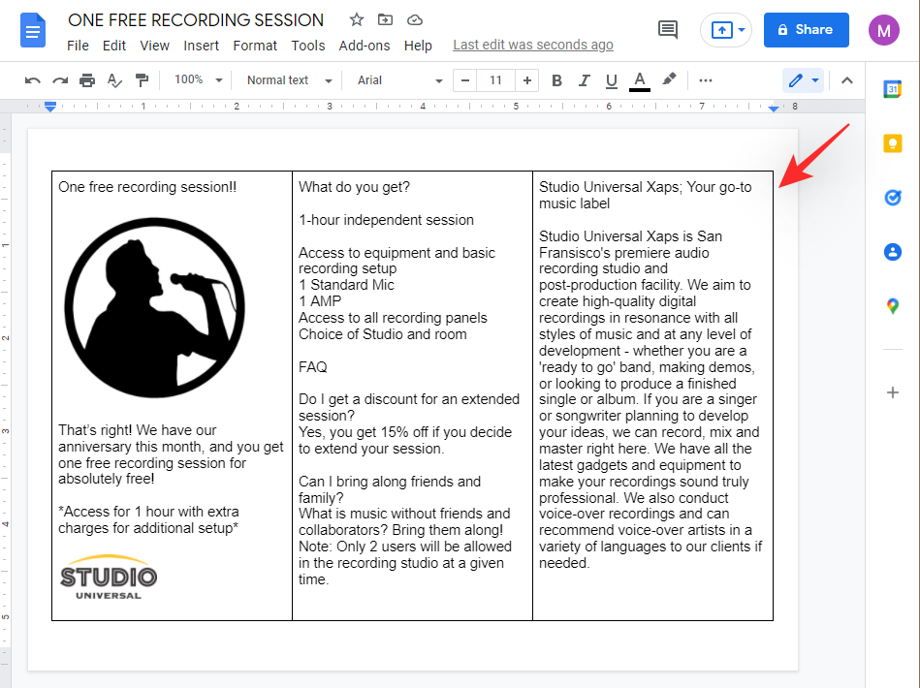Click the blue Share button
920x688 pixels.
pos(806,30)
